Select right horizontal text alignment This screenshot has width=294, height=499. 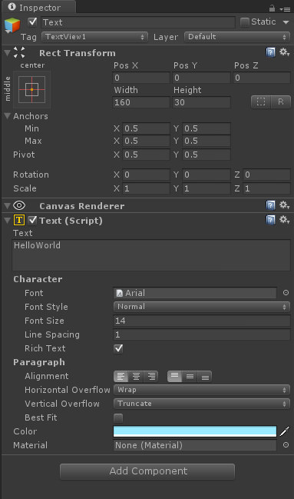151,377
